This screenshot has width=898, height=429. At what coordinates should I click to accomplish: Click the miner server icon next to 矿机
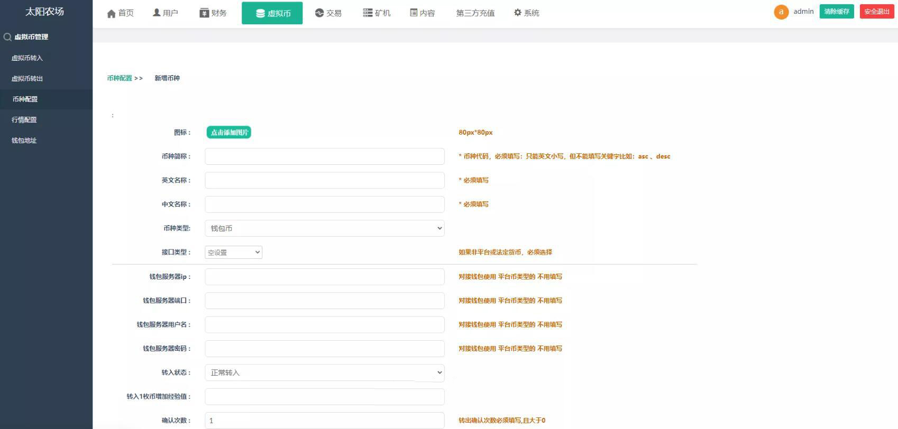pos(368,13)
